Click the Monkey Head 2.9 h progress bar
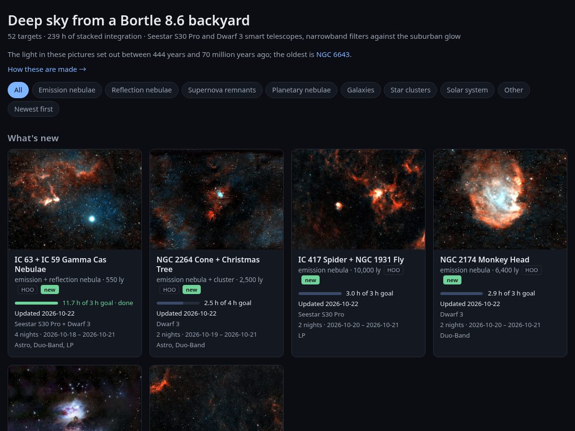 click(x=462, y=294)
